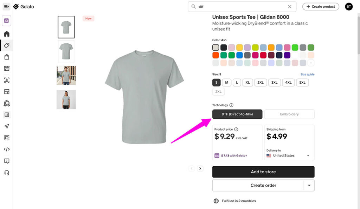Click the award ribbon icon in sidebar
This screenshot has width=360, height=209.
click(x=7, y=103)
